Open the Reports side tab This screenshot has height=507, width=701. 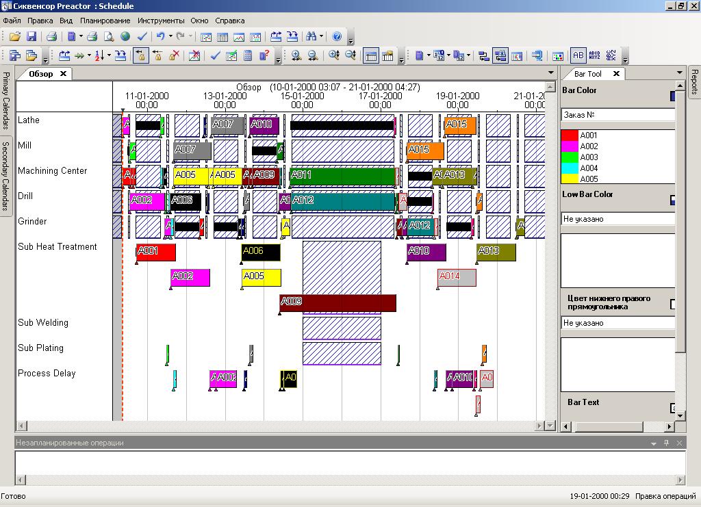click(694, 81)
